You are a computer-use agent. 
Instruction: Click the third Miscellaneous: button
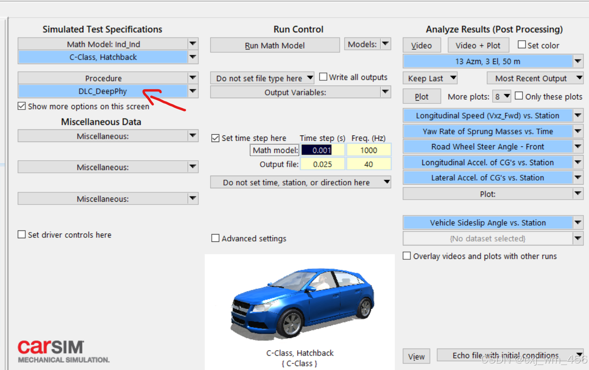point(103,198)
